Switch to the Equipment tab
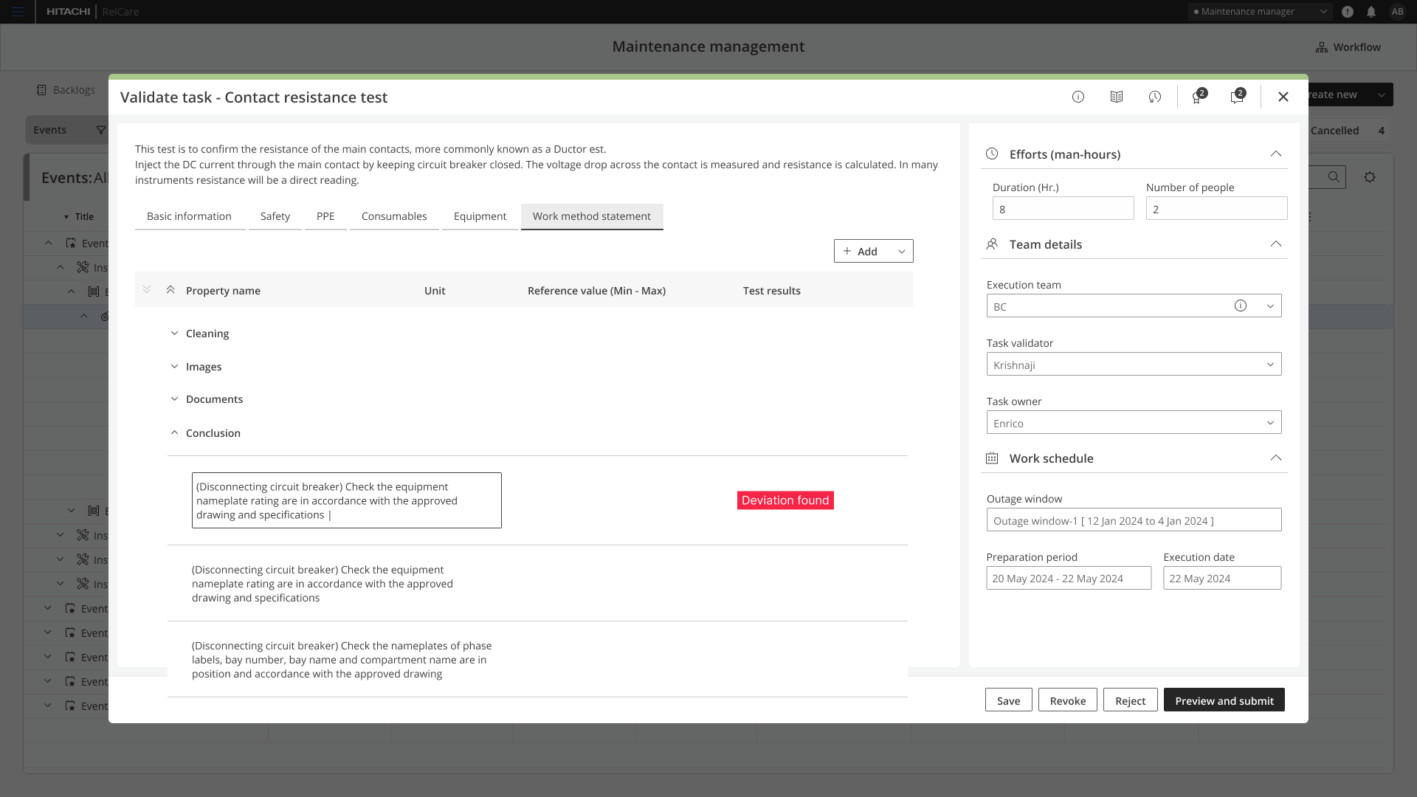Viewport: 1417px width, 797px height. (480, 216)
